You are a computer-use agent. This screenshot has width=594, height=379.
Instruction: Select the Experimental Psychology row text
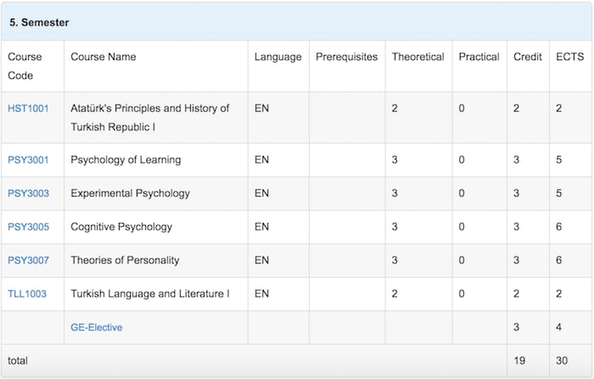[x=130, y=193]
